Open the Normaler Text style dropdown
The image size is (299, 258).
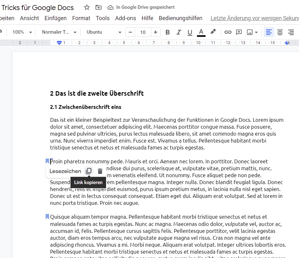pos(59,32)
